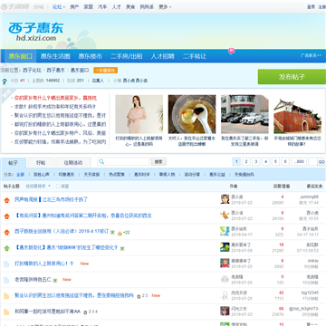This screenshot has width=326, height=326.
Task: Open 人才招聘 in the navigation bar
Action: click(x=162, y=56)
